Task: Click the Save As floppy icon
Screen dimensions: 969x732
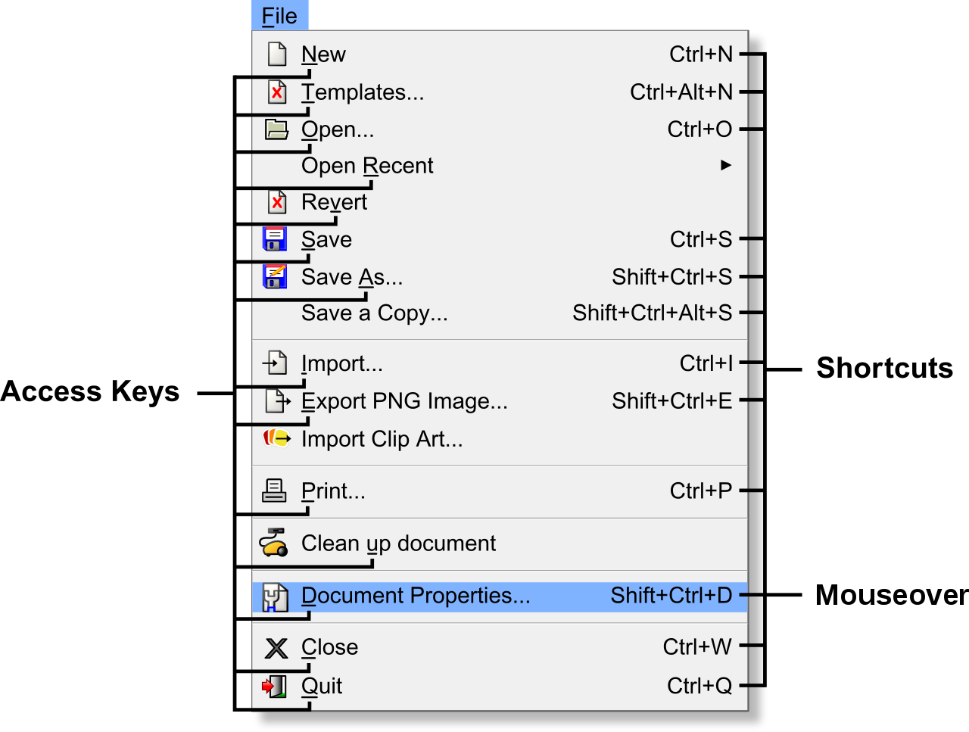Action: click(x=275, y=276)
